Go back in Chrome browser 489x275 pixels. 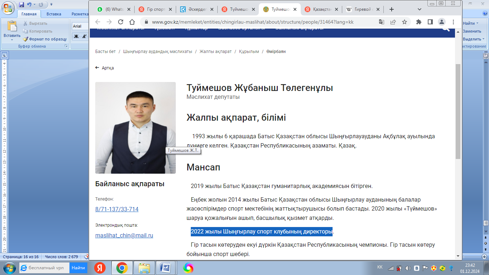pos(98,22)
